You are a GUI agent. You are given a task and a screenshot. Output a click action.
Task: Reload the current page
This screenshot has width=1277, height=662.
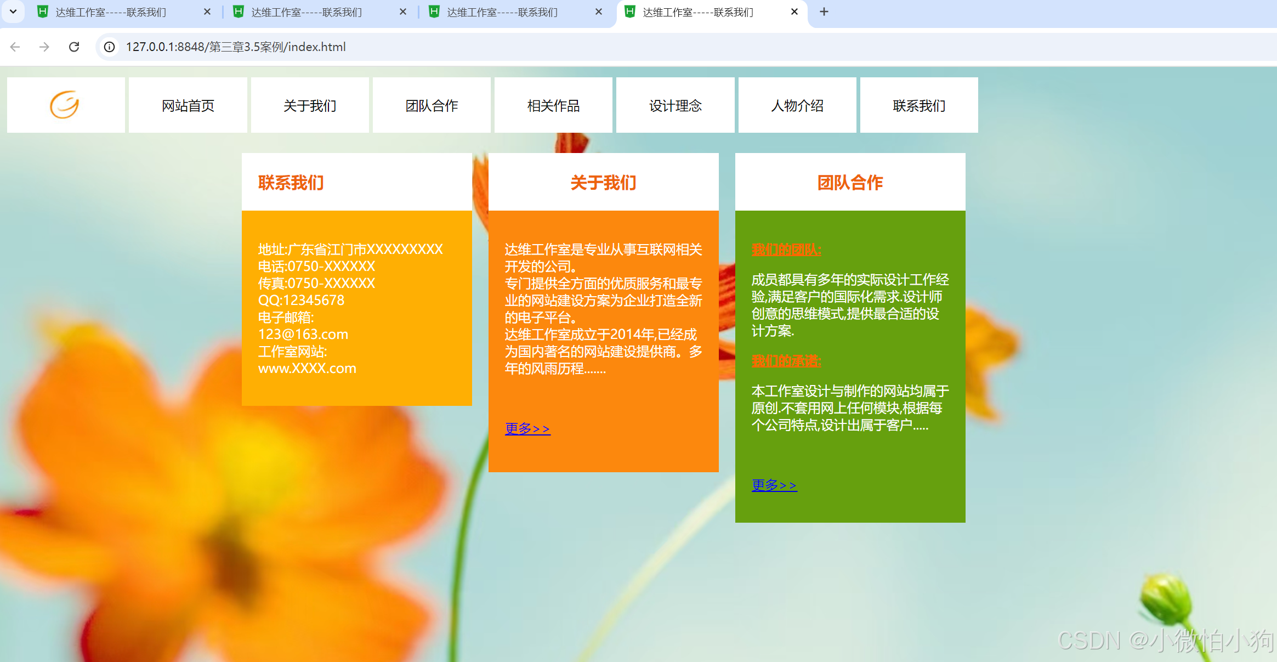pyautogui.click(x=74, y=47)
